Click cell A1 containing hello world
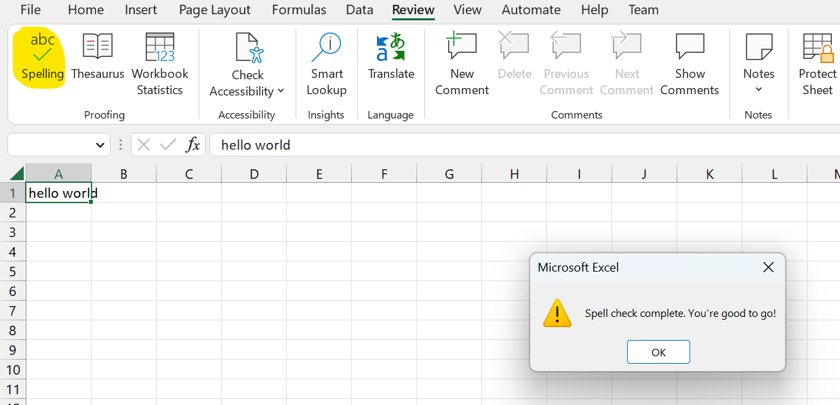Viewport: 840px width, 405px height. click(58, 193)
